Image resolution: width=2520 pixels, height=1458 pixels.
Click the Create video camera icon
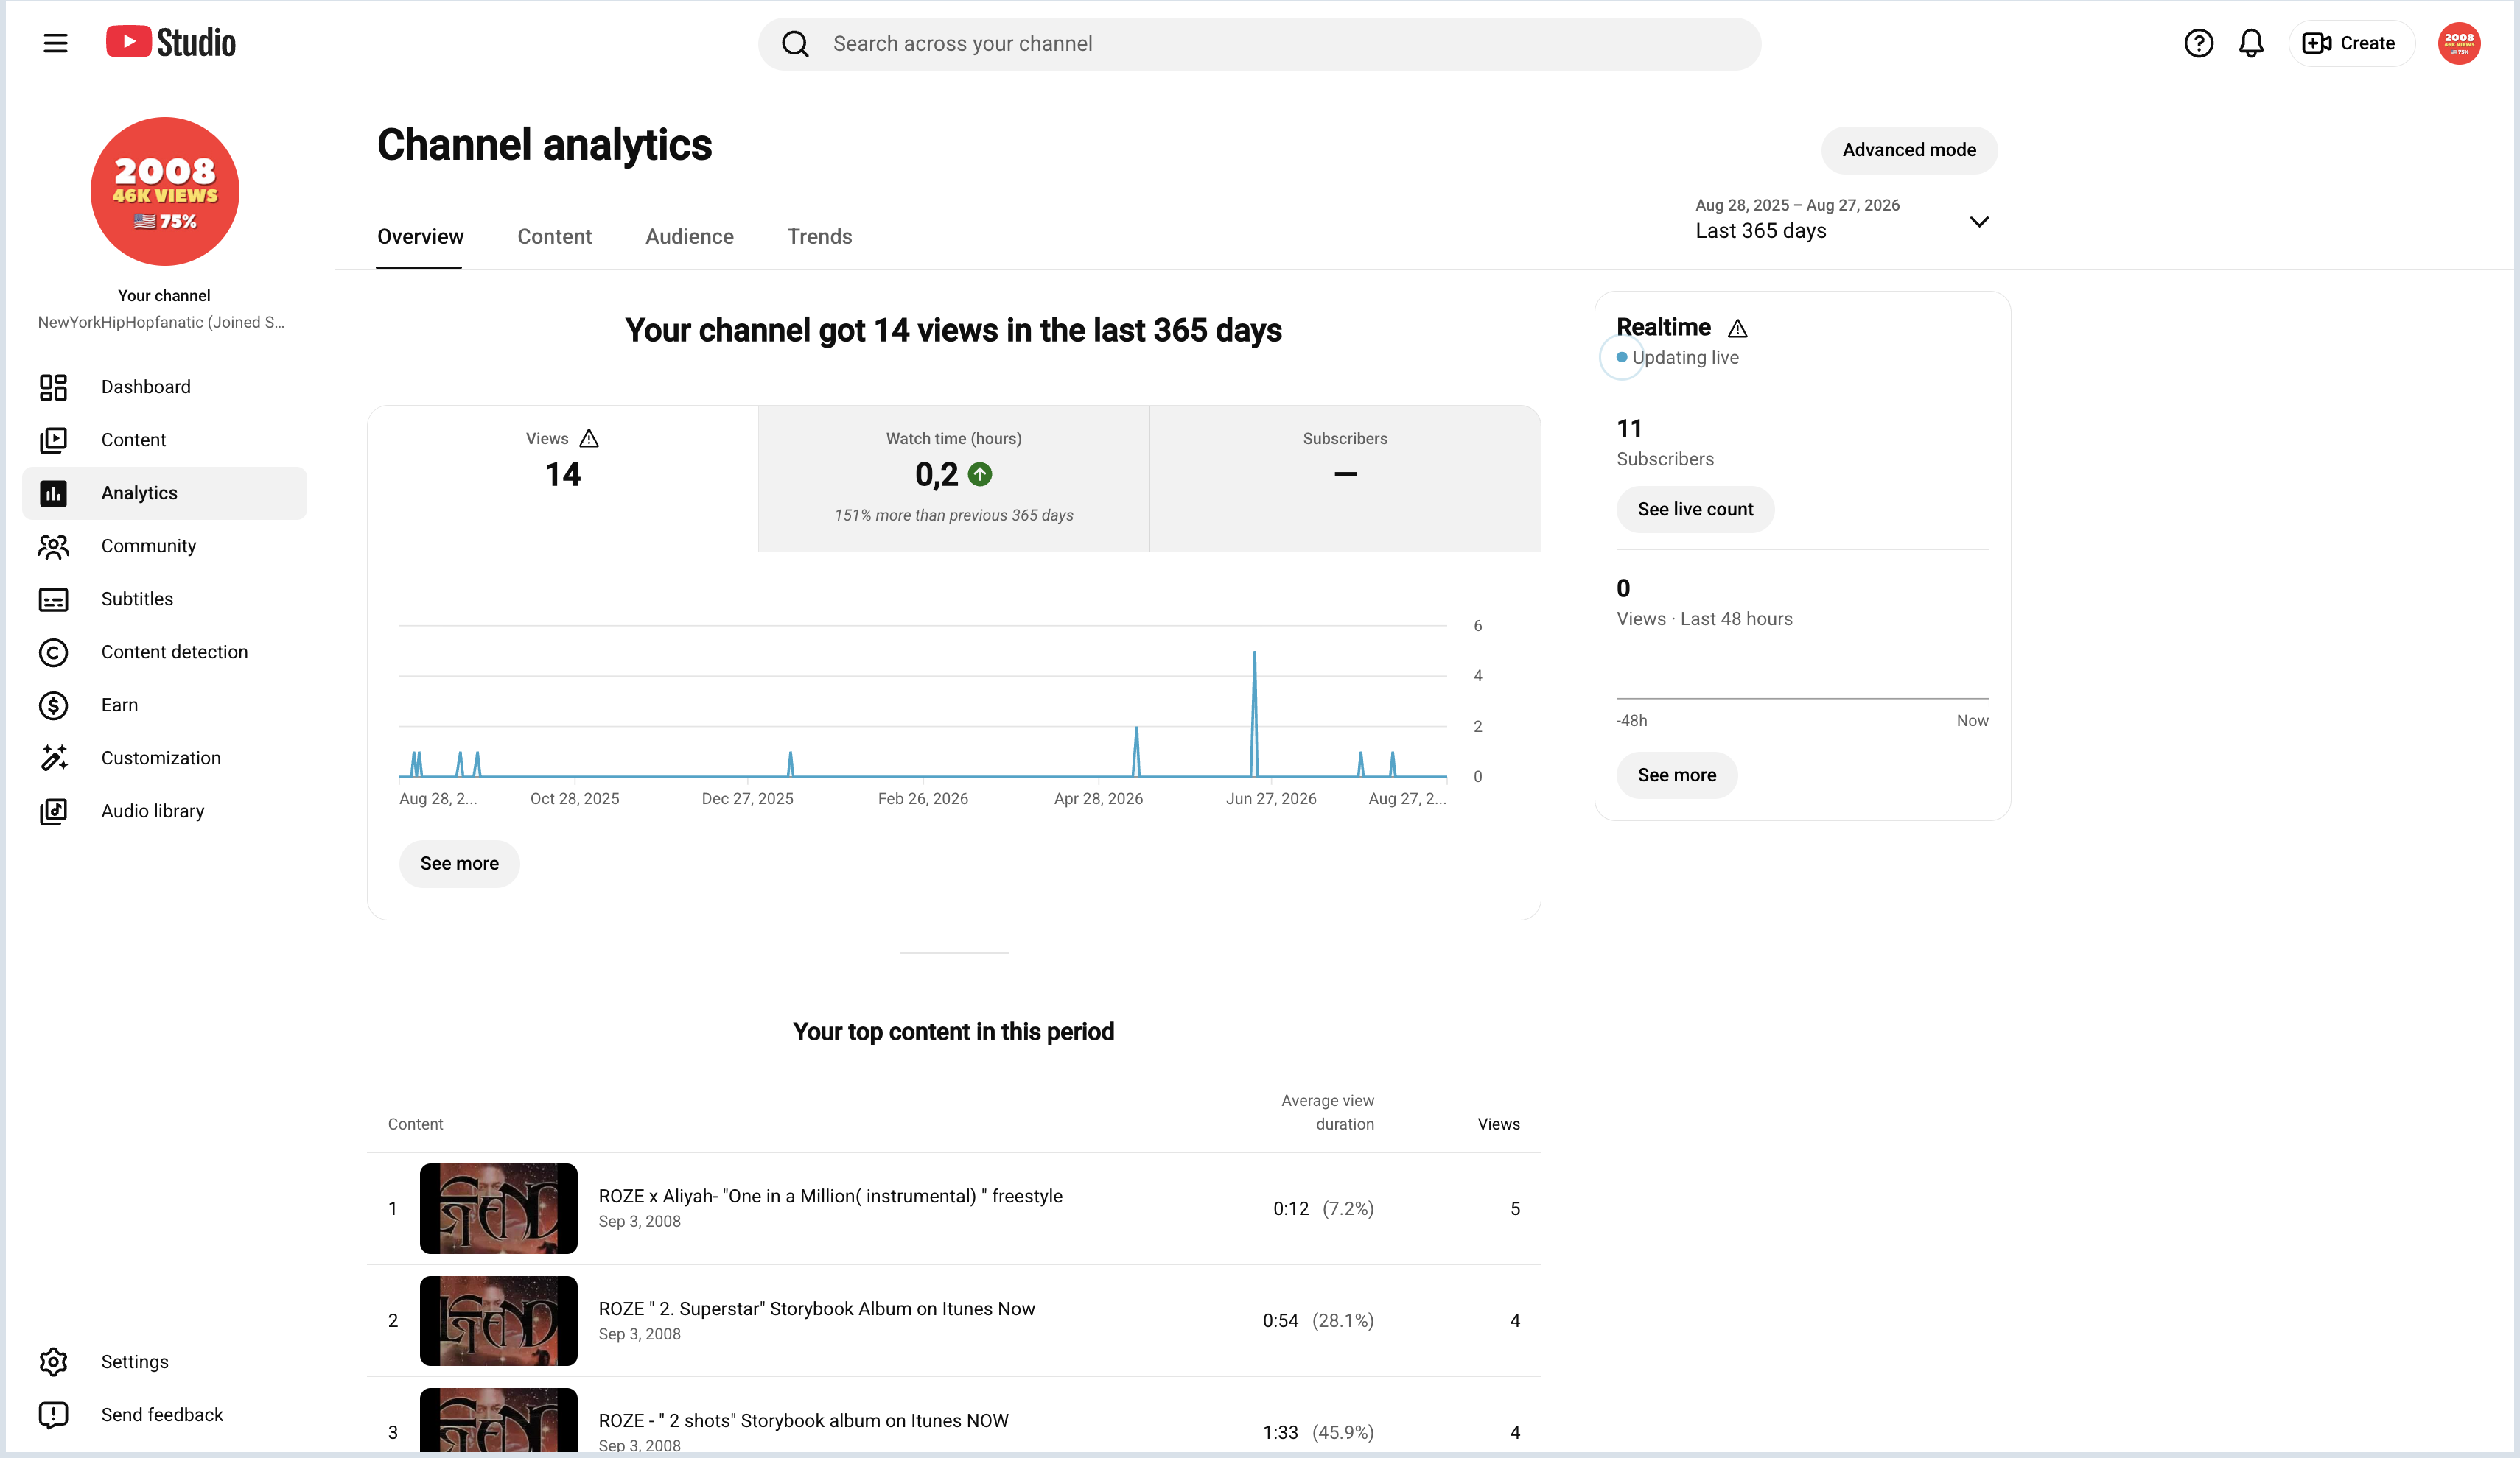pos(2316,43)
